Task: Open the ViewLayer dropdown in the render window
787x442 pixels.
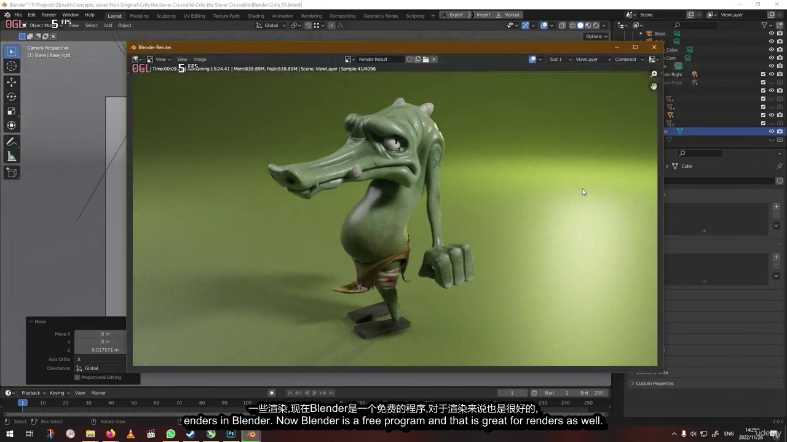Action: (593, 60)
